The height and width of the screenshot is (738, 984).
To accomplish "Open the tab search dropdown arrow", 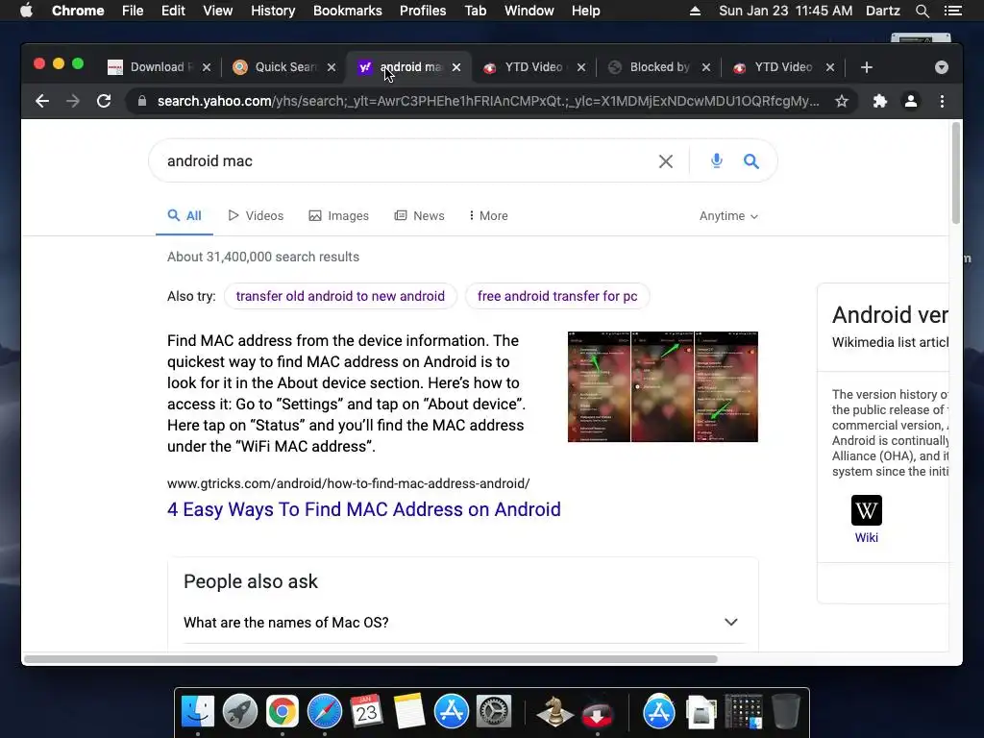I will 942,67.
